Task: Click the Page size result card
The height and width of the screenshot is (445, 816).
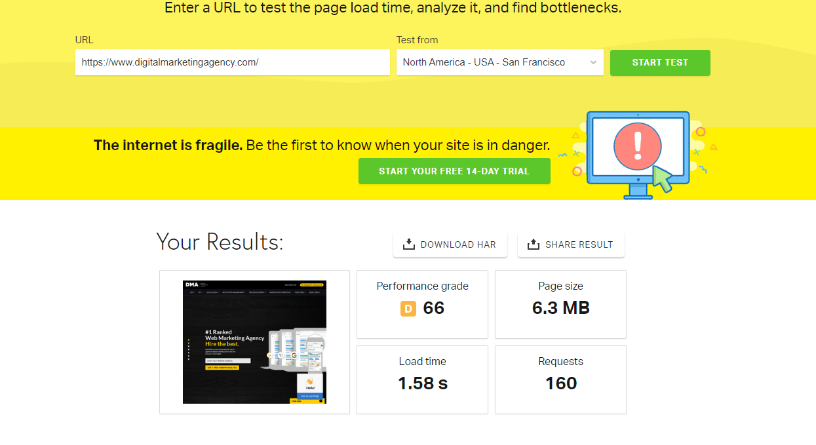Action: pyautogui.click(x=560, y=304)
